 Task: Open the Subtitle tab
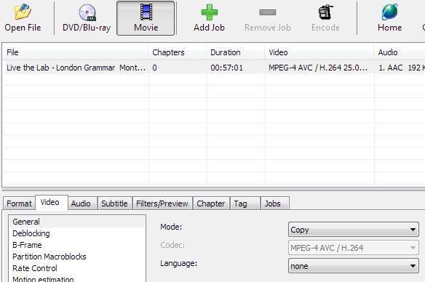(x=114, y=204)
